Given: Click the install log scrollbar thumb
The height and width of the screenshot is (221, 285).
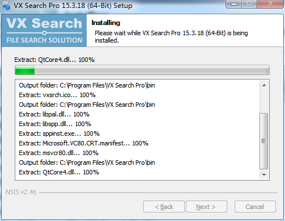Looking at the screenshot, I should 264,141.
